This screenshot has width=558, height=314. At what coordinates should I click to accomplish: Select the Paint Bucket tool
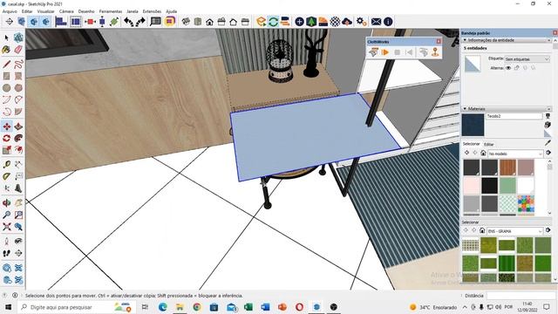point(6,50)
